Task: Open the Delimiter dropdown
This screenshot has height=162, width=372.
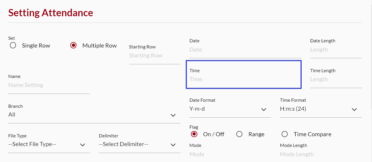Action: click(139, 144)
